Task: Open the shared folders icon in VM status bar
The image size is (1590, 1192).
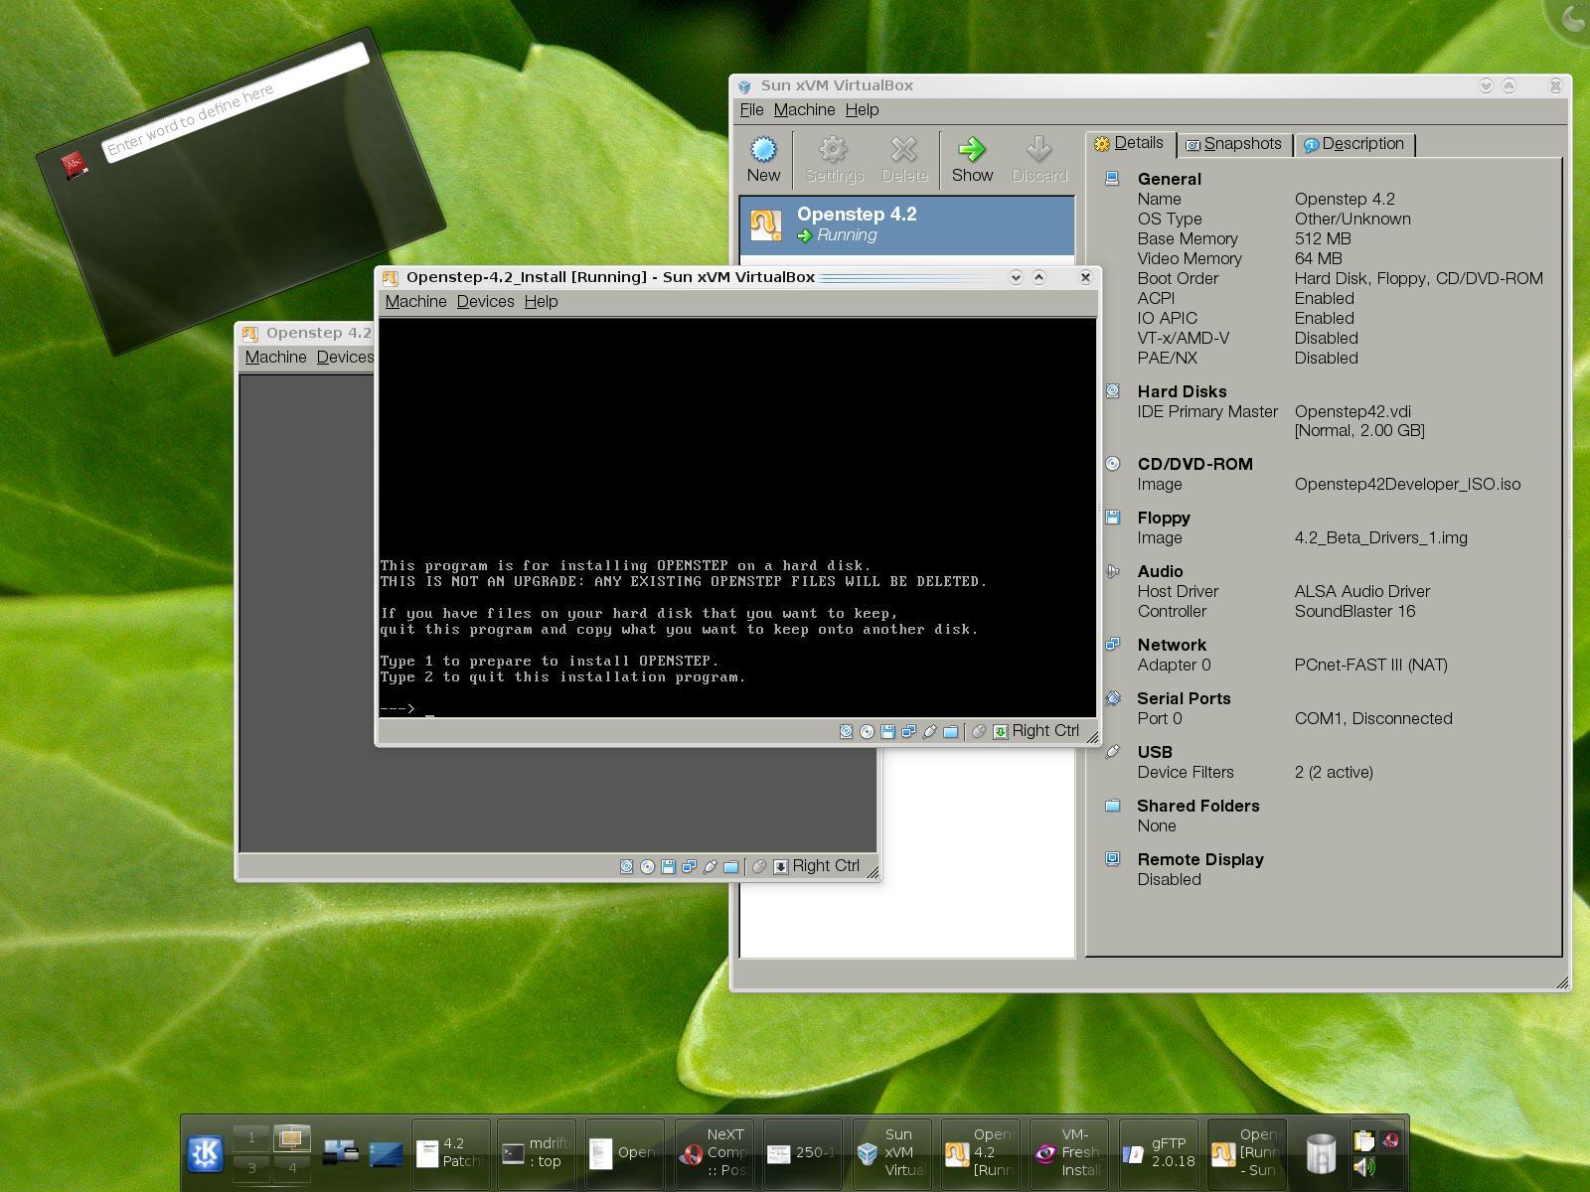Action: [x=951, y=732]
